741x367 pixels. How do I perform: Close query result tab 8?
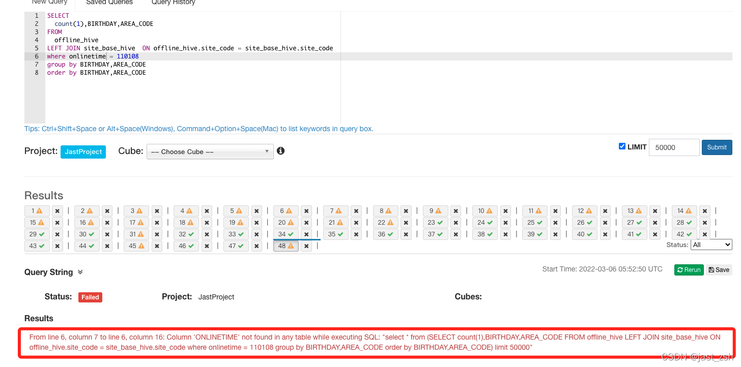(x=406, y=211)
